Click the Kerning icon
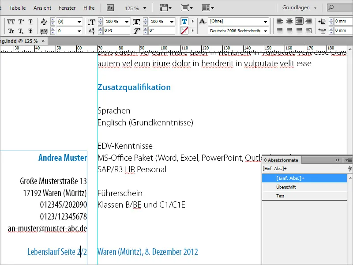Screen dimensions: 353x265 coord(44,22)
